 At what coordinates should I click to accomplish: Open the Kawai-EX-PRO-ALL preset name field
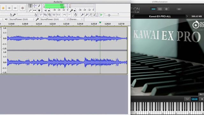click(160, 16)
